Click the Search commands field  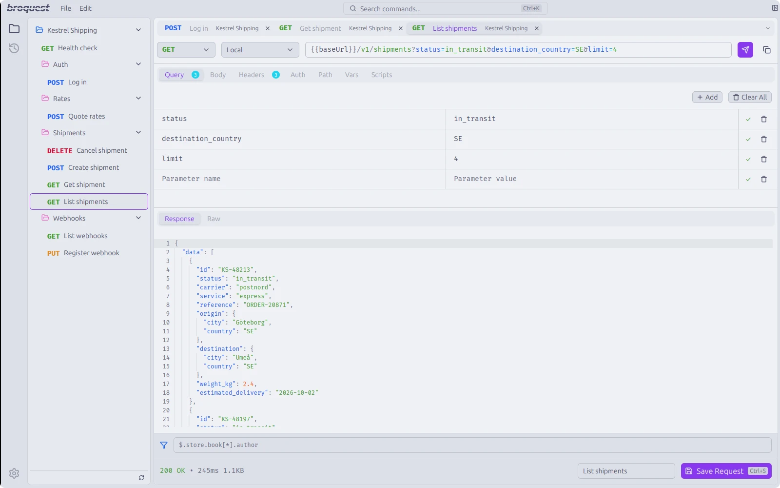(x=446, y=8)
